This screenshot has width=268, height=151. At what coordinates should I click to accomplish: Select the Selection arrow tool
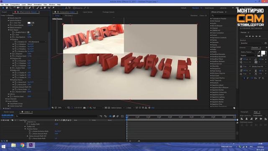click(3, 8)
